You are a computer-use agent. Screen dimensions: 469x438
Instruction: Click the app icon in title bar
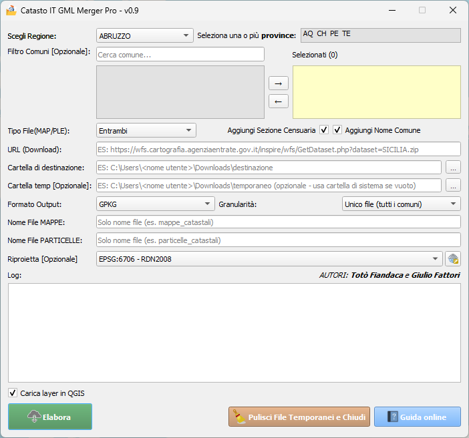point(11,11)
